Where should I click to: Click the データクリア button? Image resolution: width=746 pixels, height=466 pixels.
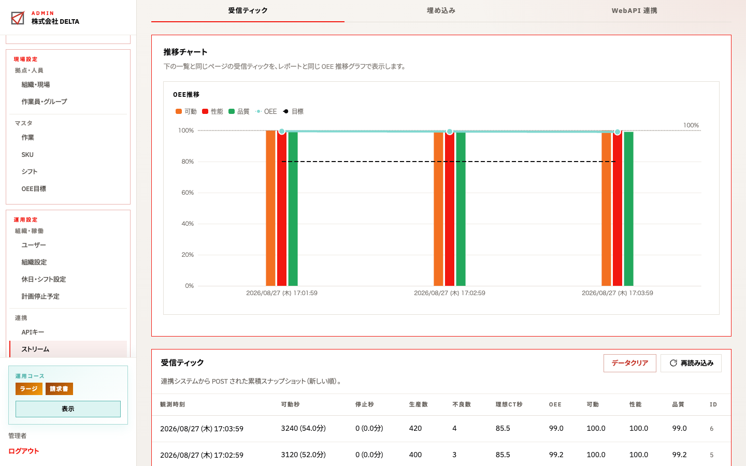pyautogui.click(x=630, y=363)
